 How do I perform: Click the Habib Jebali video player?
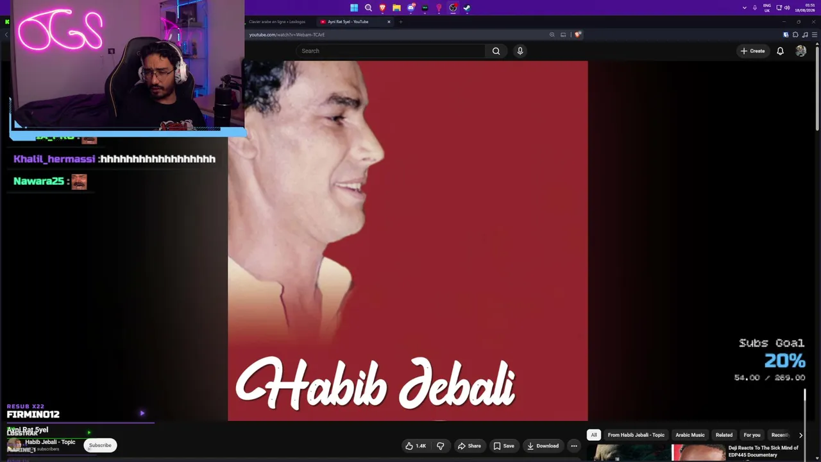(408, 241)
